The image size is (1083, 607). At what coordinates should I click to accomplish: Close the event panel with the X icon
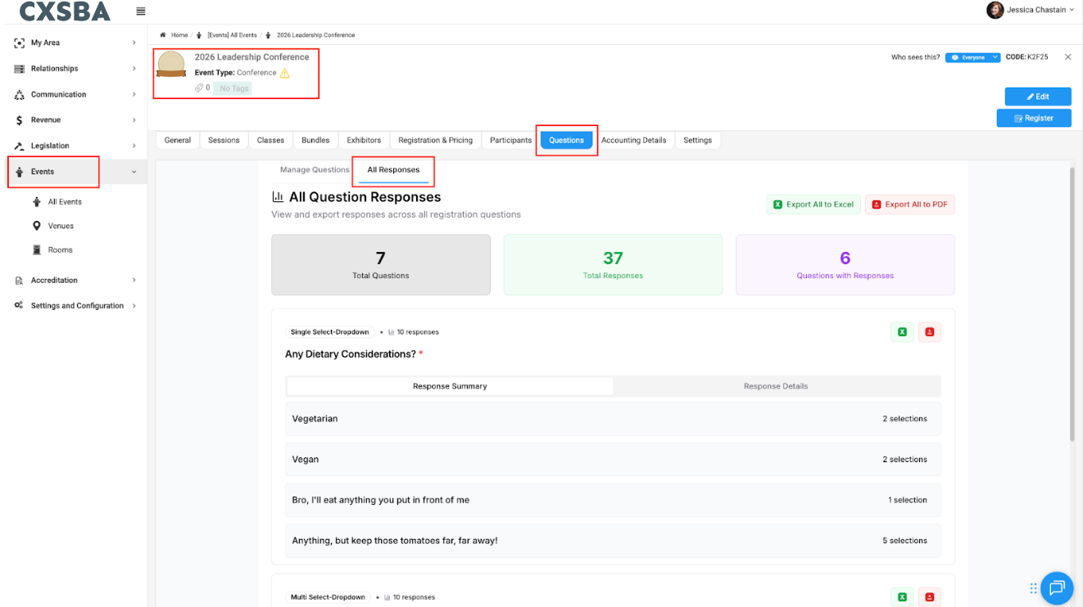[1067, 57]
